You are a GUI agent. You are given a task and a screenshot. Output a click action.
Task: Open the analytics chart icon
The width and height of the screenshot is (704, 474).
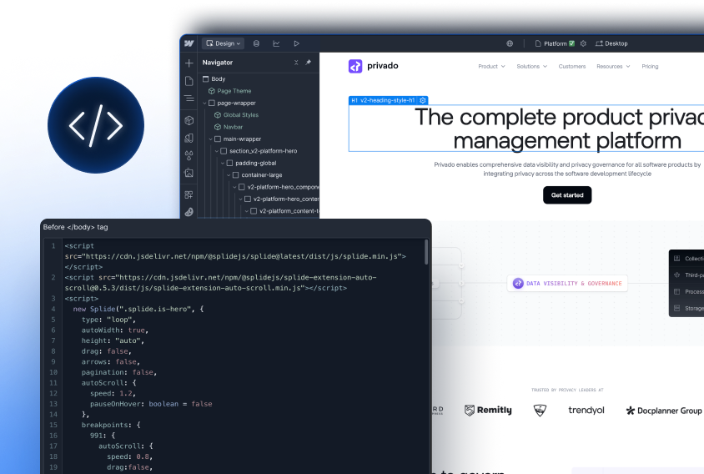coord(276,43)
